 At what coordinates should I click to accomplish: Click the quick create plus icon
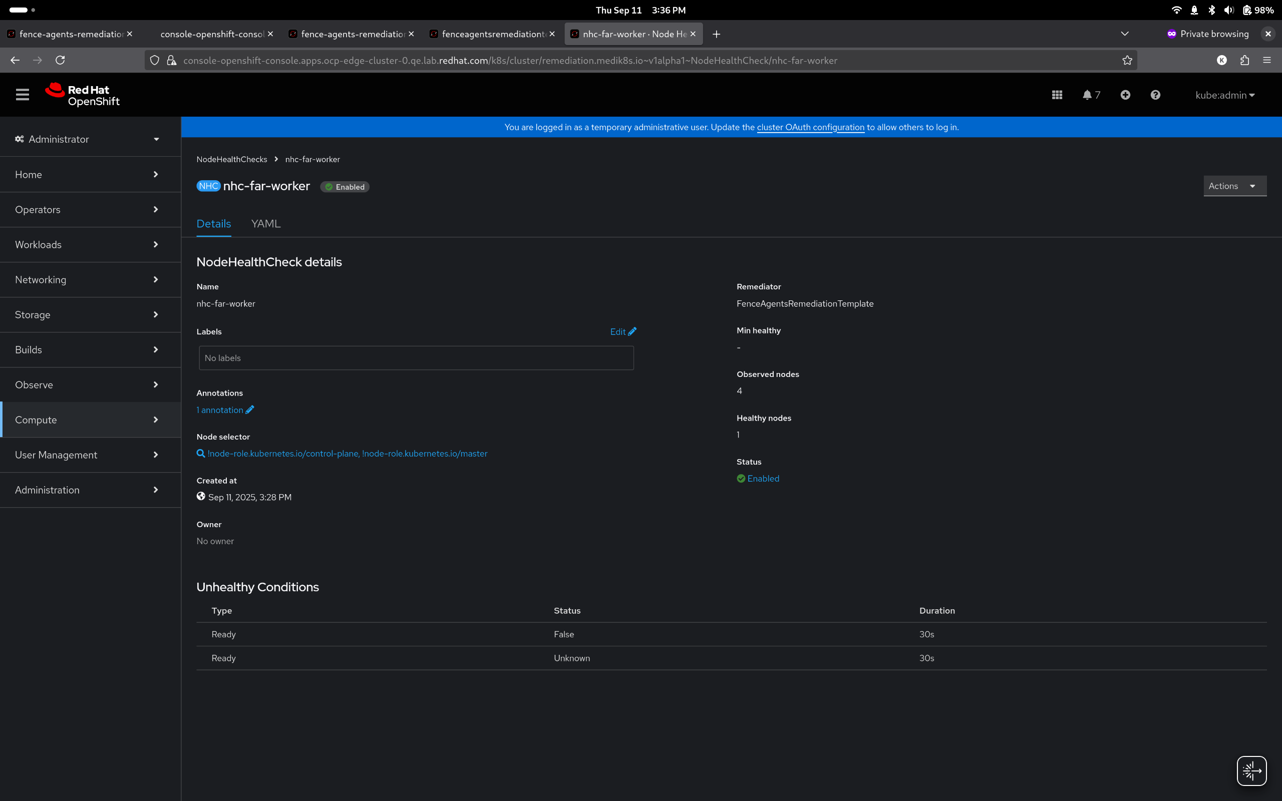coord(1125,95)
